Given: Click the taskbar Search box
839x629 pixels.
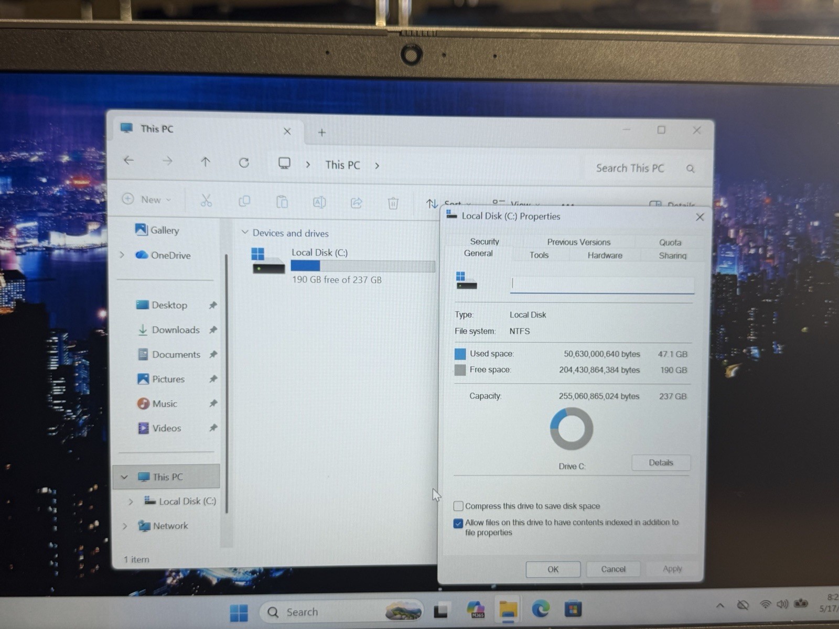Looking at the screenshot, I should point(341,612).
